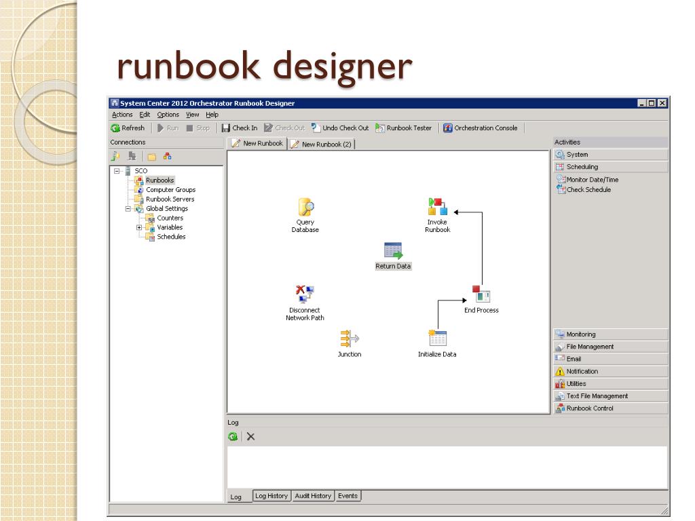Expand the Utilities activities category
This screenshot has width=695, height=521.
click(x=611, y=384)
